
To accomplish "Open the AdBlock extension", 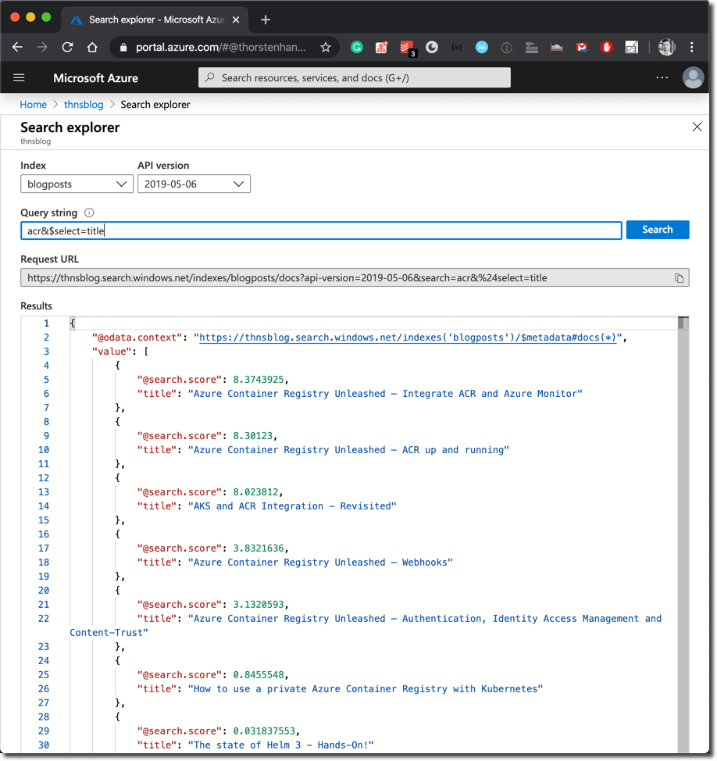I will [606, 47].
